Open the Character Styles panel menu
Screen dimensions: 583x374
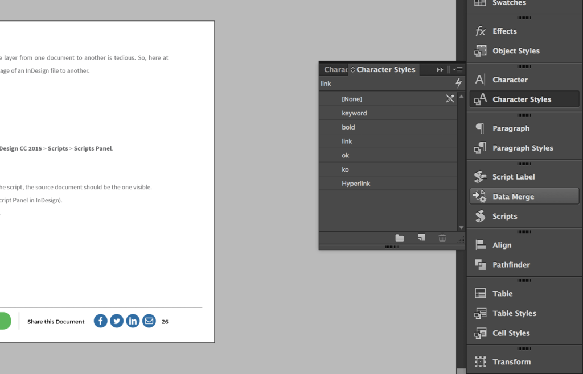pyautogui.click(x=459, y=69)
